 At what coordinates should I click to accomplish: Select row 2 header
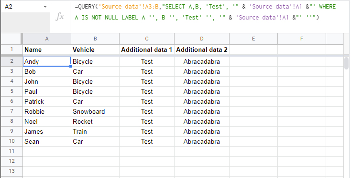coord(11,61)
